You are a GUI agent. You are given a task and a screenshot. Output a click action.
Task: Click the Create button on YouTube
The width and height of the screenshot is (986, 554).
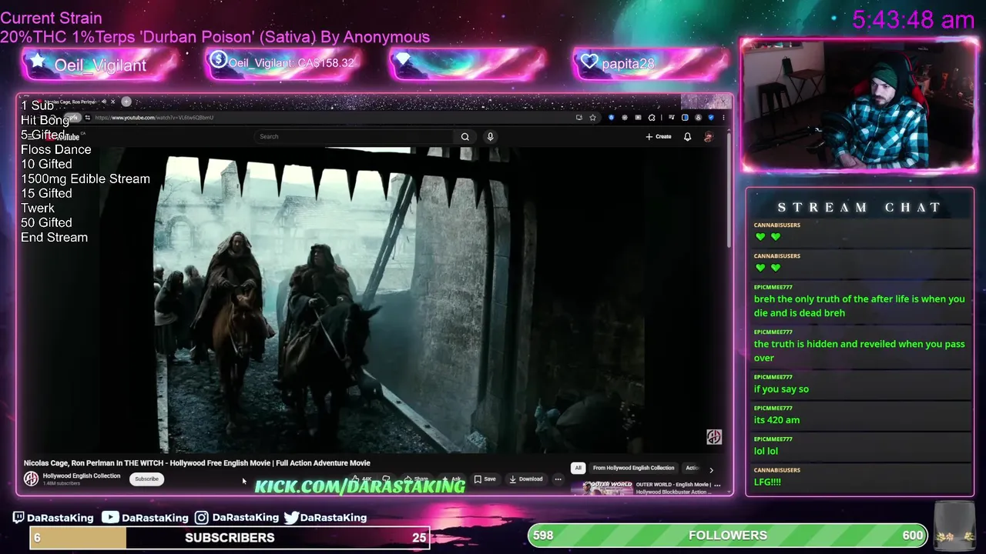(x=659, y=137)
